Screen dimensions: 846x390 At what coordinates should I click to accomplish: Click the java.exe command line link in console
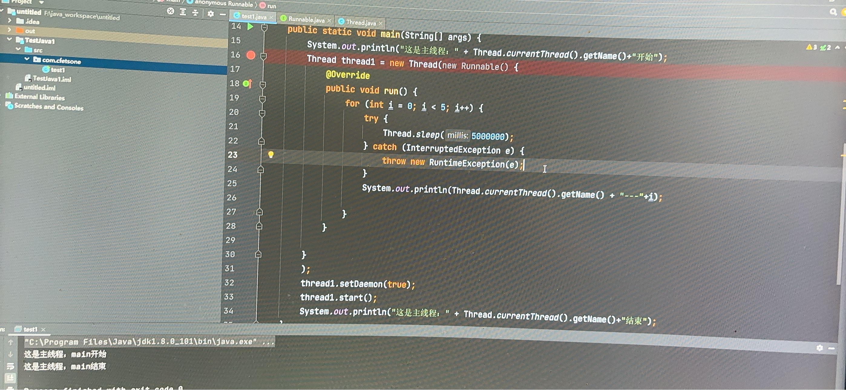coord(149,342)
